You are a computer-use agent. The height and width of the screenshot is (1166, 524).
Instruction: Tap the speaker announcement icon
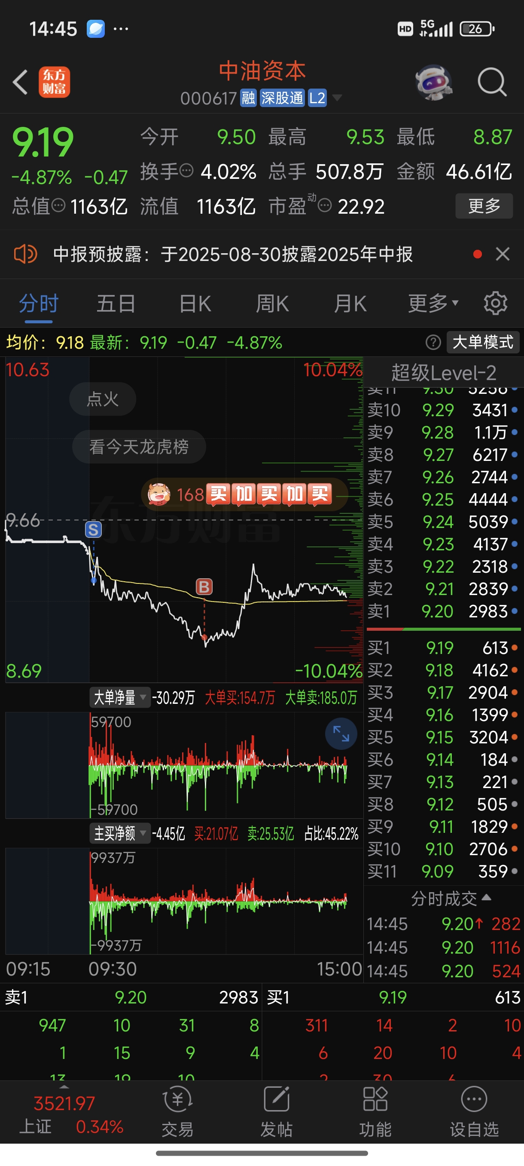(x=25, y=254)
